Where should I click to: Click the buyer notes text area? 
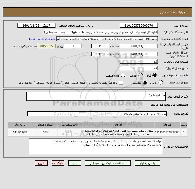[95, 146]
